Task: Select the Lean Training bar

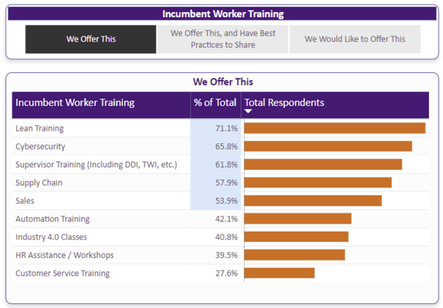Action: point(335,128)
